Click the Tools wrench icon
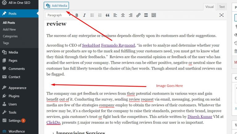Image resolution: width=237 pixels, height=134 pixels. pyautogui.click(x=4, y=112)
